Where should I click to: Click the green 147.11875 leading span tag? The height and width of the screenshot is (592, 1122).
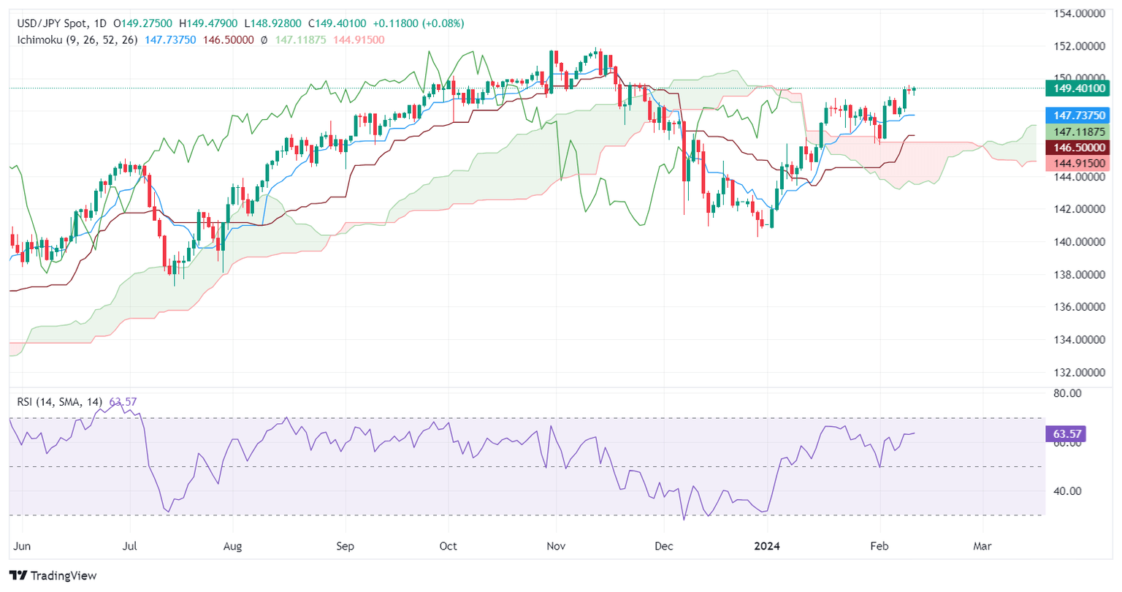tap(1077, 132)
